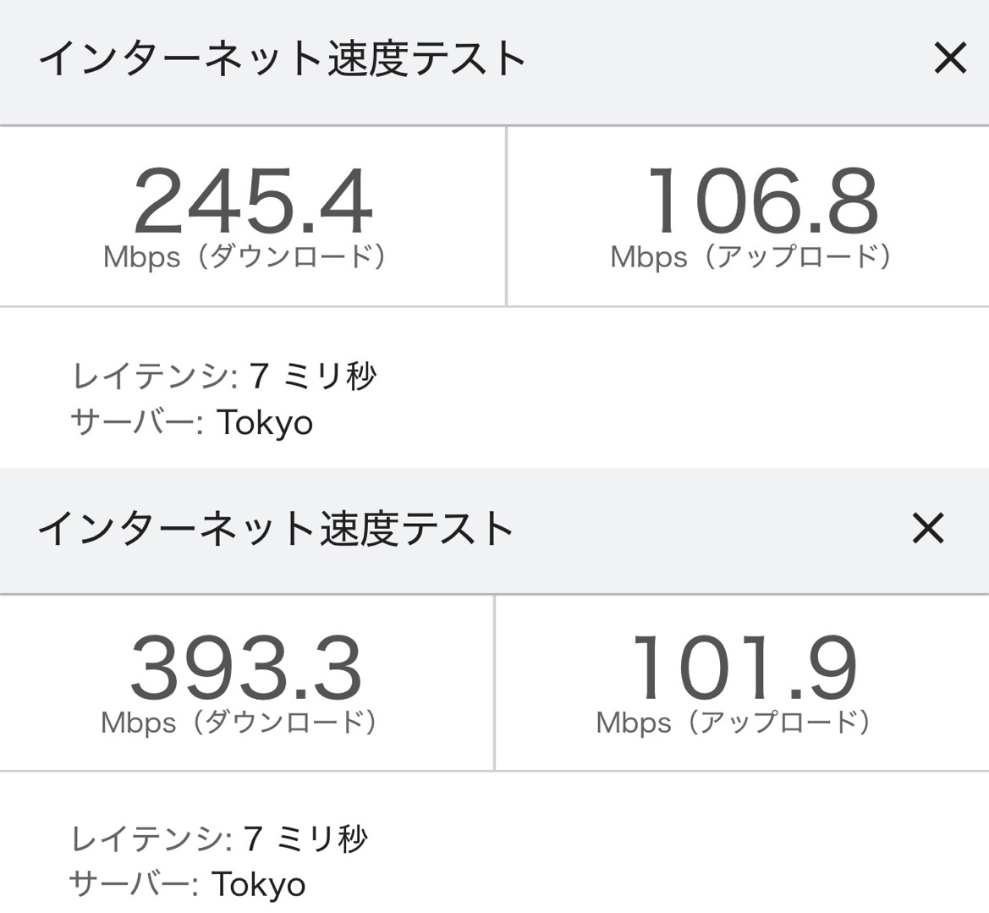Viewport: 989px width, 913px height.
Task: Click the サーバー label in the 393.3 test
Action: point(133,884)
